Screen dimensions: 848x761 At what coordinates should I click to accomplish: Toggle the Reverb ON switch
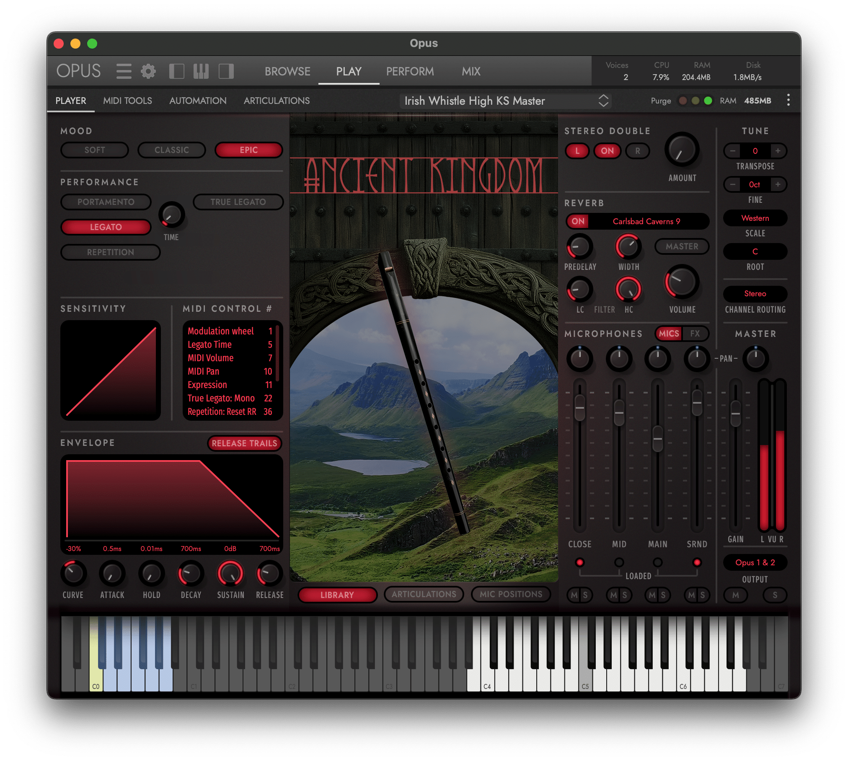pos(578,221)
